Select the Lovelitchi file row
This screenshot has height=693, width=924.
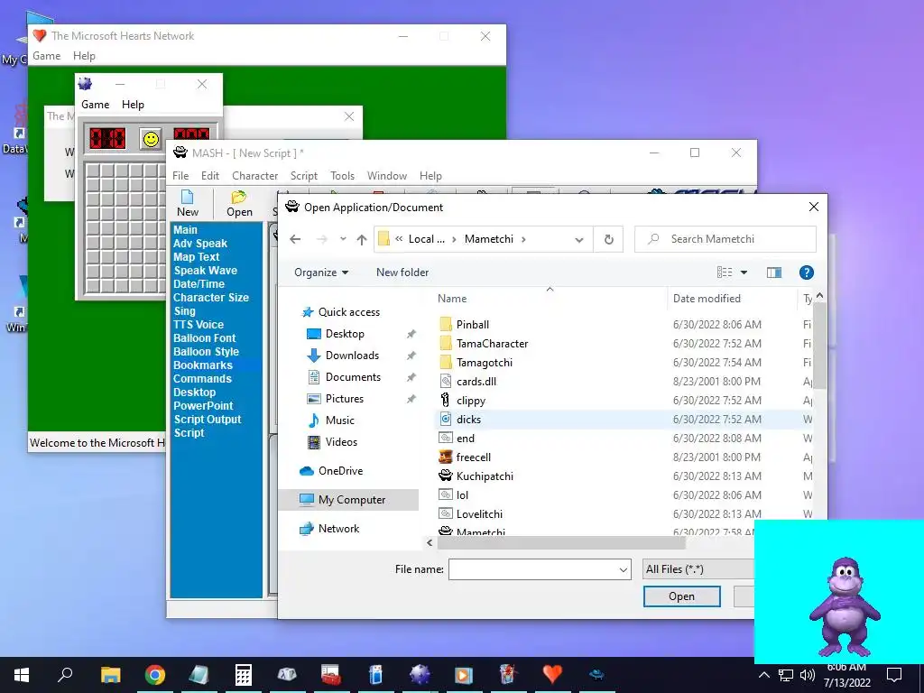[x=624, y=513]
